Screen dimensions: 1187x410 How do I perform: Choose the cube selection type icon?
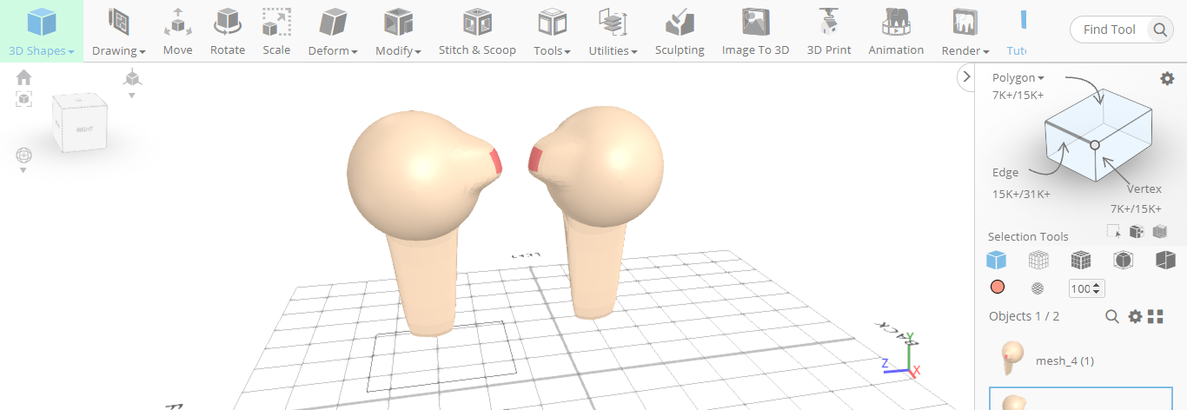(1136, 231)
